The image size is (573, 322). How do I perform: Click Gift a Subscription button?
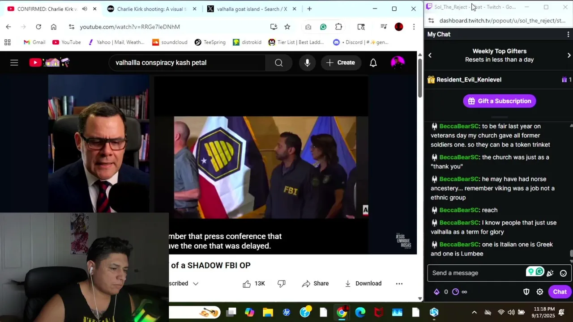[500, 101]
